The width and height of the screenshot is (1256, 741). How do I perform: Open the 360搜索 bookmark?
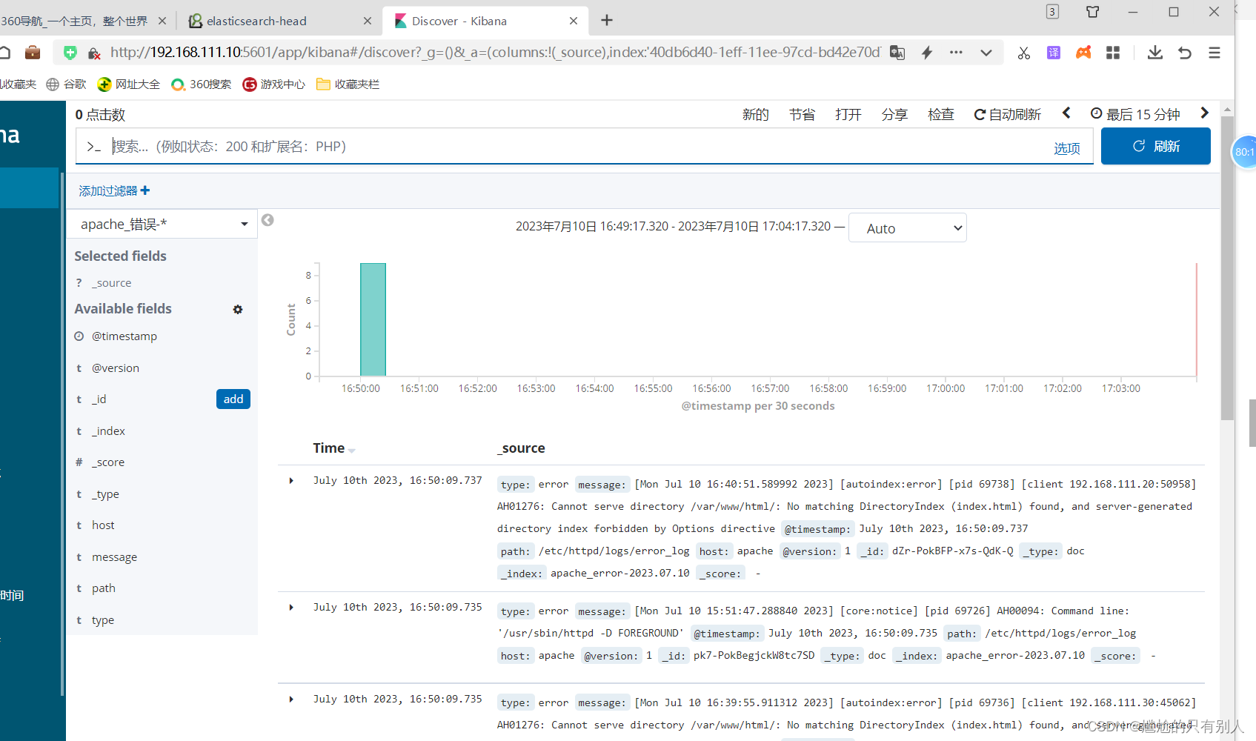click(201, 84)
